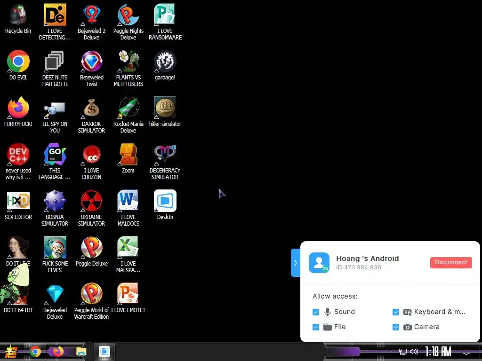Select the garbage! desktop shortcut
The width and height of the screenshot is (482, 361).
[165, 65]
